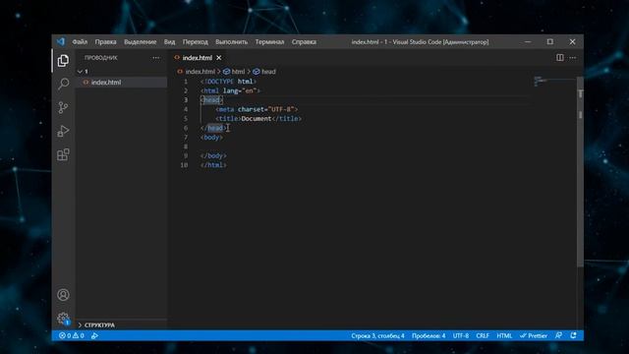Switch to the index.html editor tab
This screenshot has width=629, height=354.
tap(197, 58)
